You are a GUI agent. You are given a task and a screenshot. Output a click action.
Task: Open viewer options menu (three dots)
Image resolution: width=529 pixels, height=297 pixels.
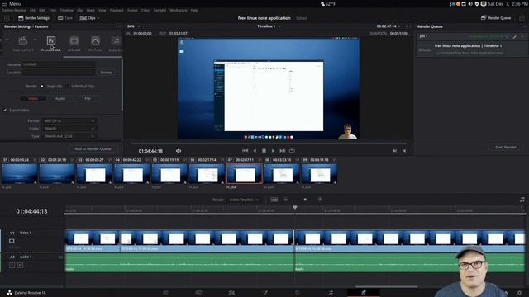tap(407, 26)
